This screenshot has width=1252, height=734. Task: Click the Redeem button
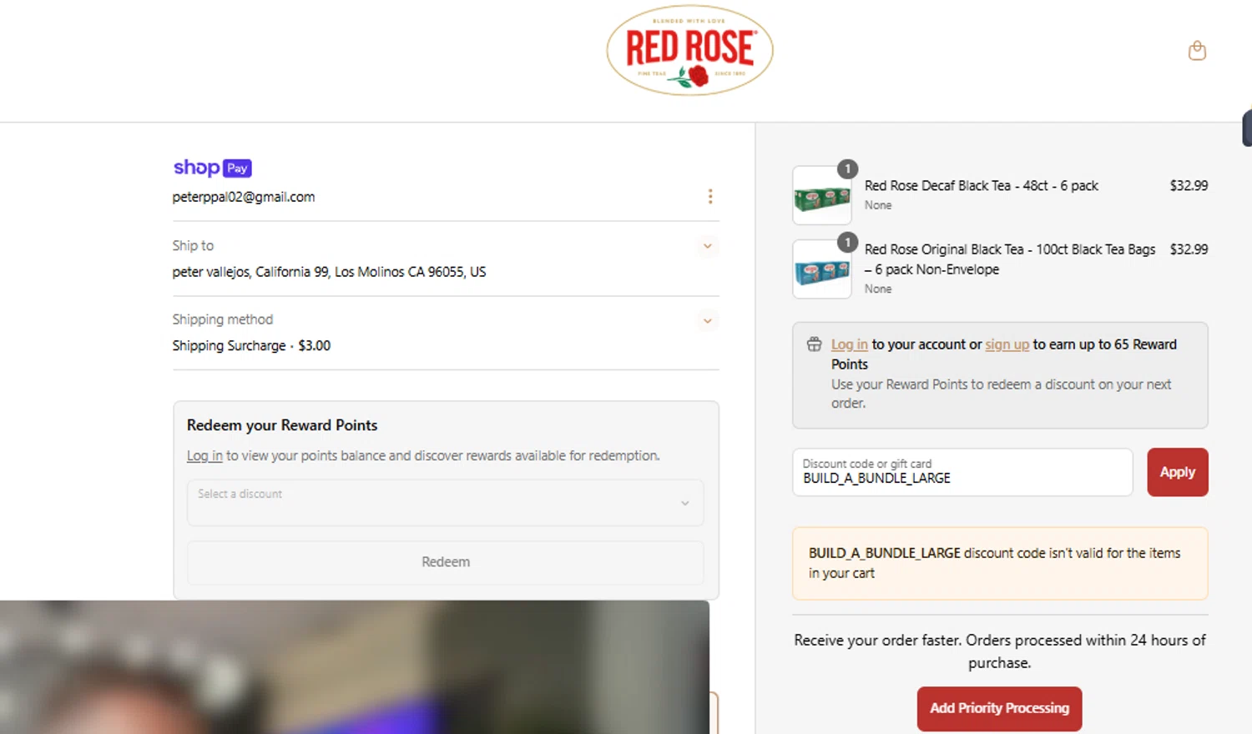point(446,562)
